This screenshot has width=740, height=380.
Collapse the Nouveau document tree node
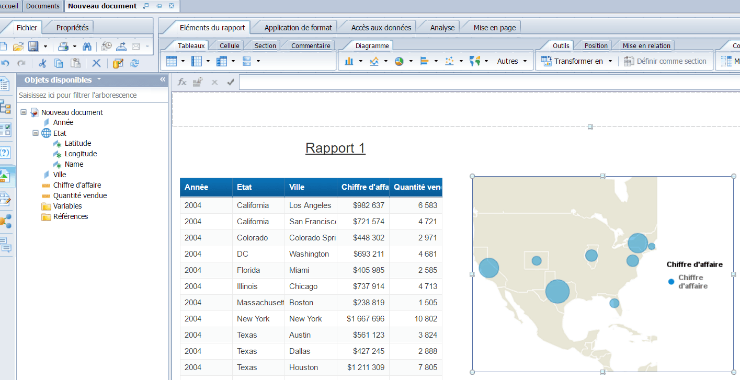pyautogui.click(x=24, y=112)
